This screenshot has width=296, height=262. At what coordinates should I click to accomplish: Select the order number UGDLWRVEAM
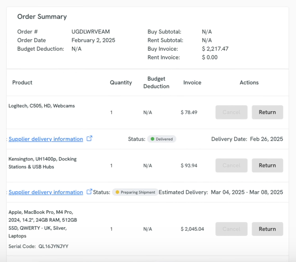point(91,32)
